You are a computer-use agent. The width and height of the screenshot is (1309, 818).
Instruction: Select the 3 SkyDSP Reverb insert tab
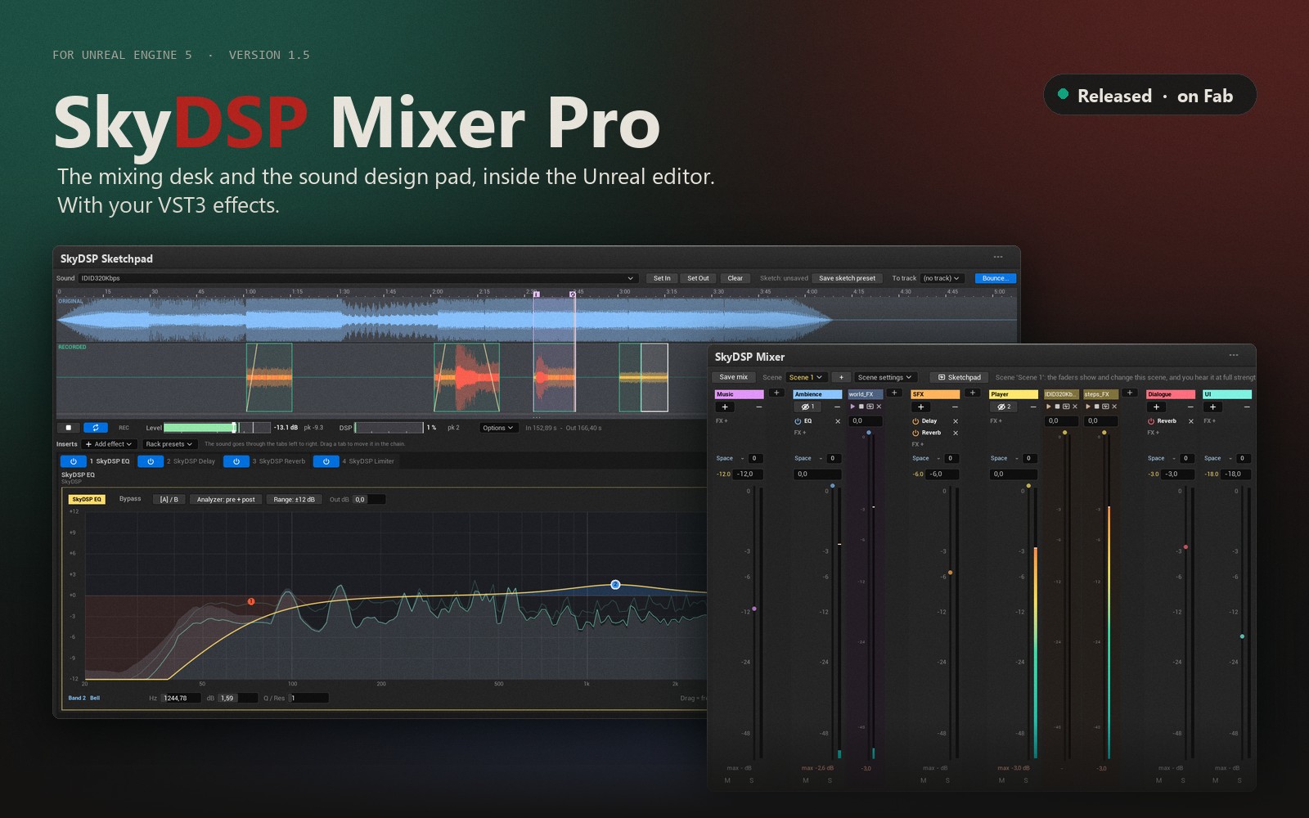[279, 461]
